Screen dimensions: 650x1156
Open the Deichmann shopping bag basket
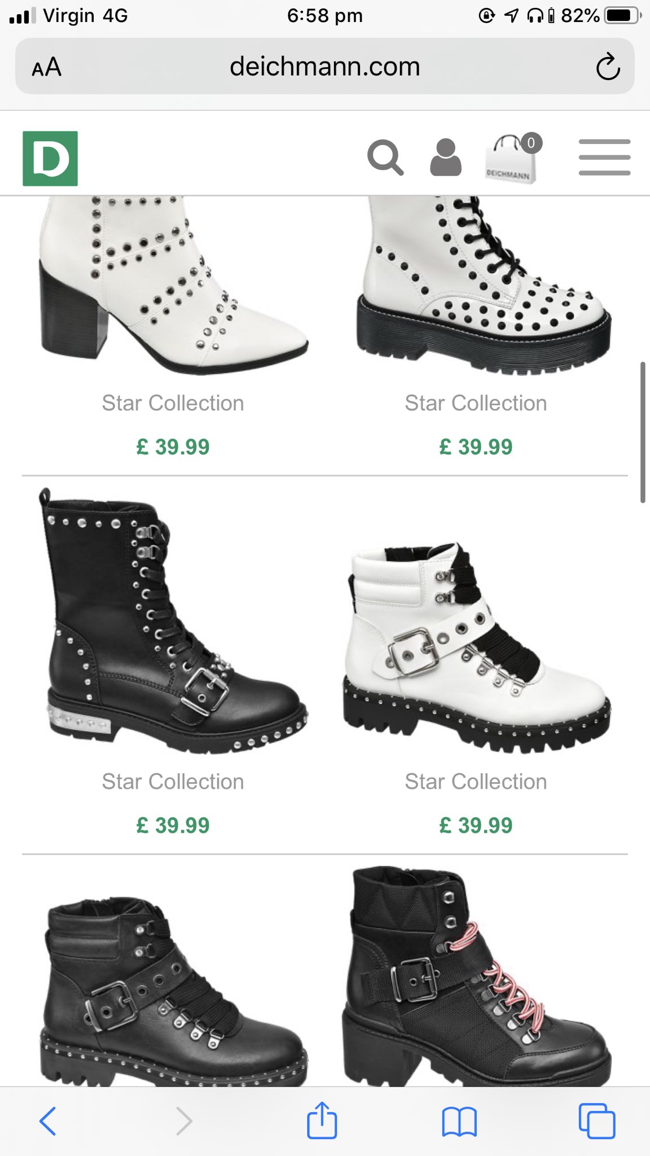point(512,158)
